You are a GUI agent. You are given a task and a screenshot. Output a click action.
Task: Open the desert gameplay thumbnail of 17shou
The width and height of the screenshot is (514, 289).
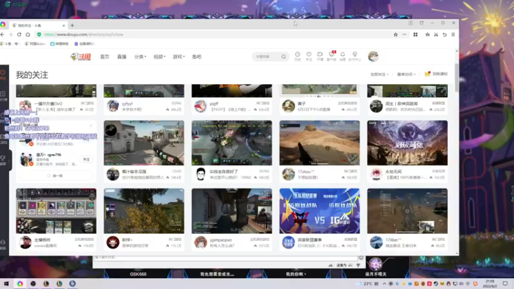click(319, 143)
